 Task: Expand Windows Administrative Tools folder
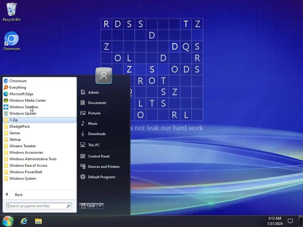click(40, 159)
